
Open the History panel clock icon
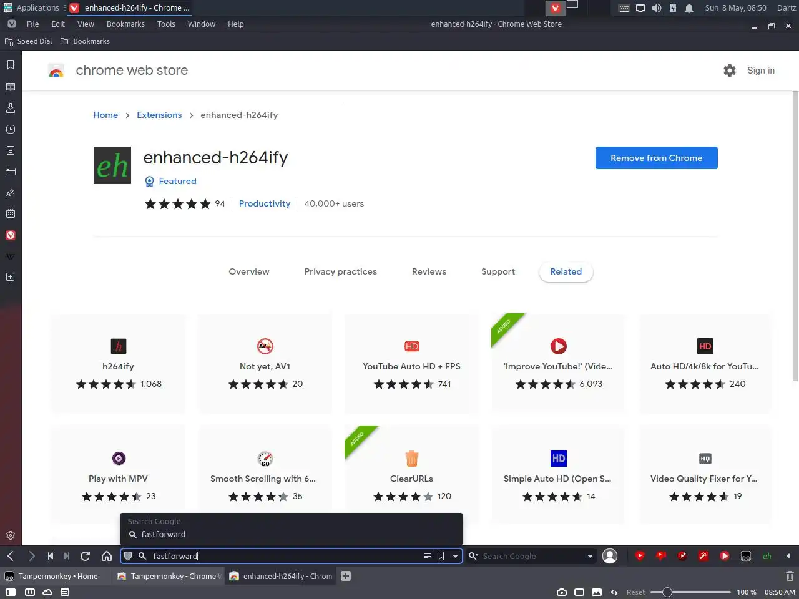point(11,129)
